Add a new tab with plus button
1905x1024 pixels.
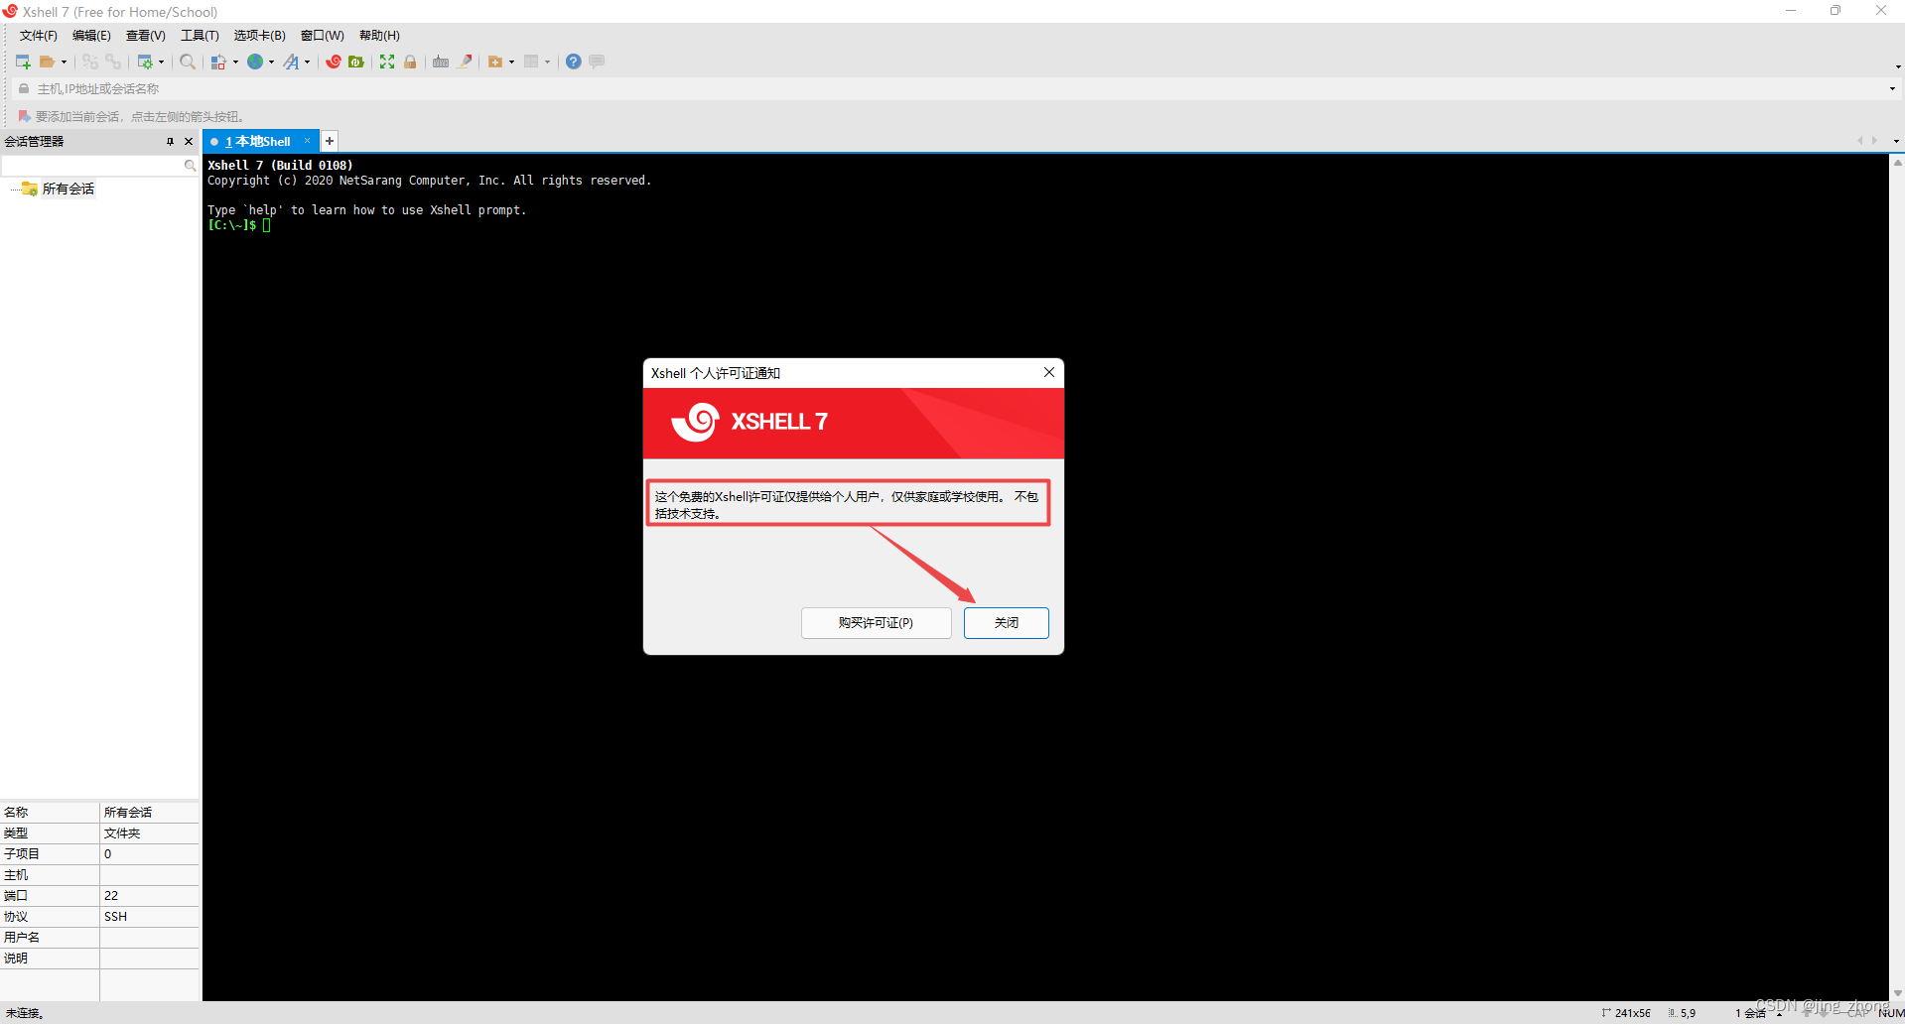(x=330, y=141)
